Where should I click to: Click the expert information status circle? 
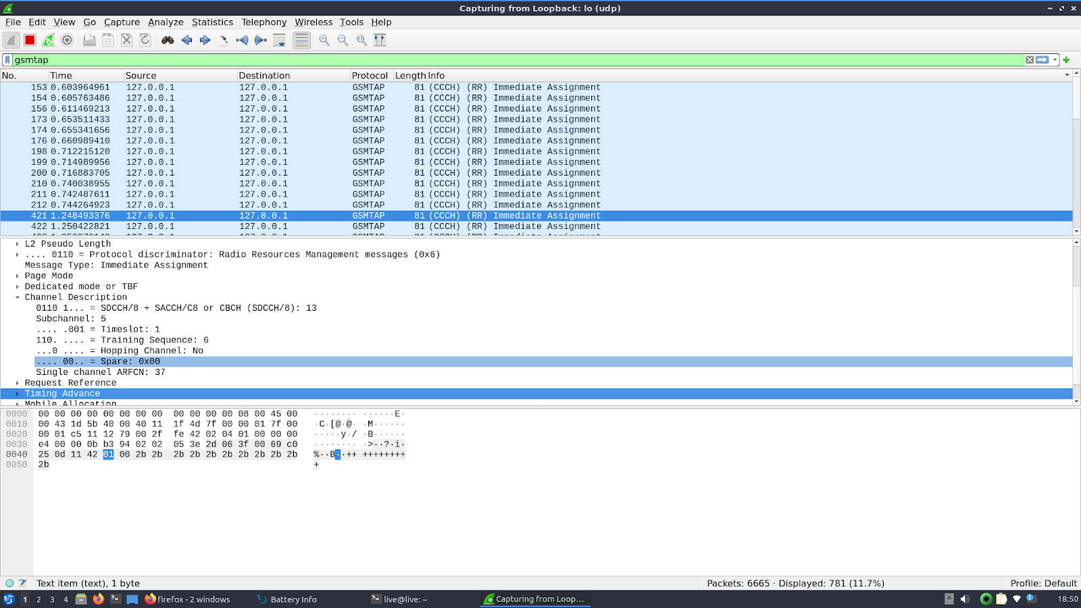tap(9, 583)
